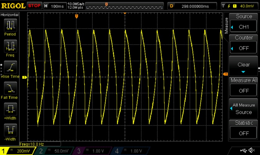The image size is (260, 155).
Task: Click the red STOP status button
Action: (x=34, y=6)
